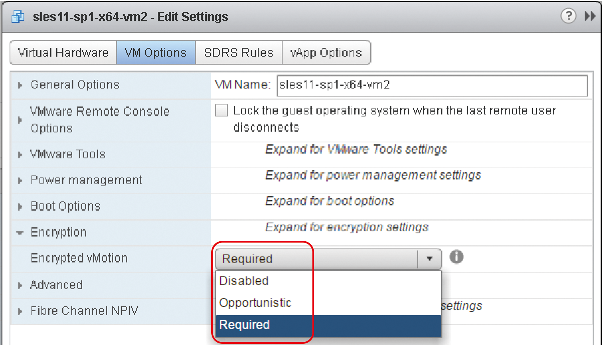Click the virtual machine icon in title bar

pos(18,17)
